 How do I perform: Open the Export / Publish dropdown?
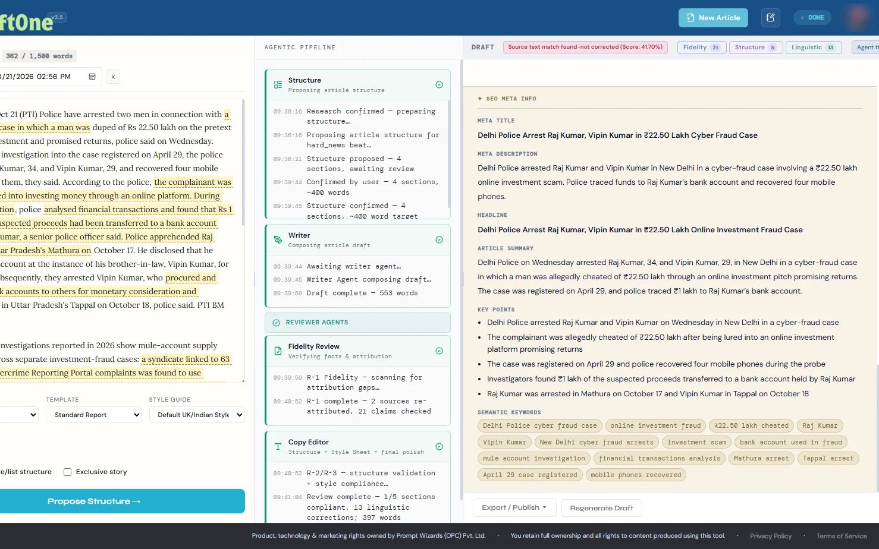point(514,507)
